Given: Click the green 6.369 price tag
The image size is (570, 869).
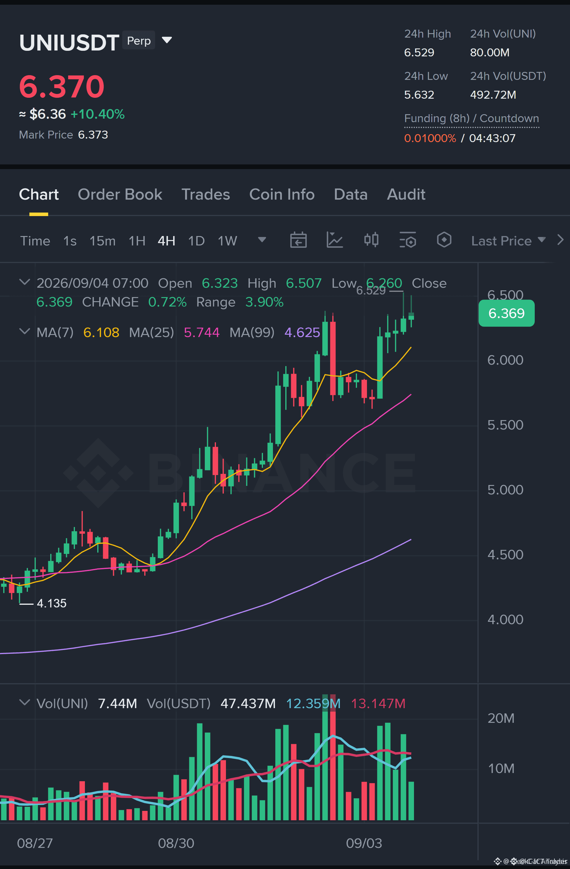Looking at the screenshot, I should click(x=507, y=313).
